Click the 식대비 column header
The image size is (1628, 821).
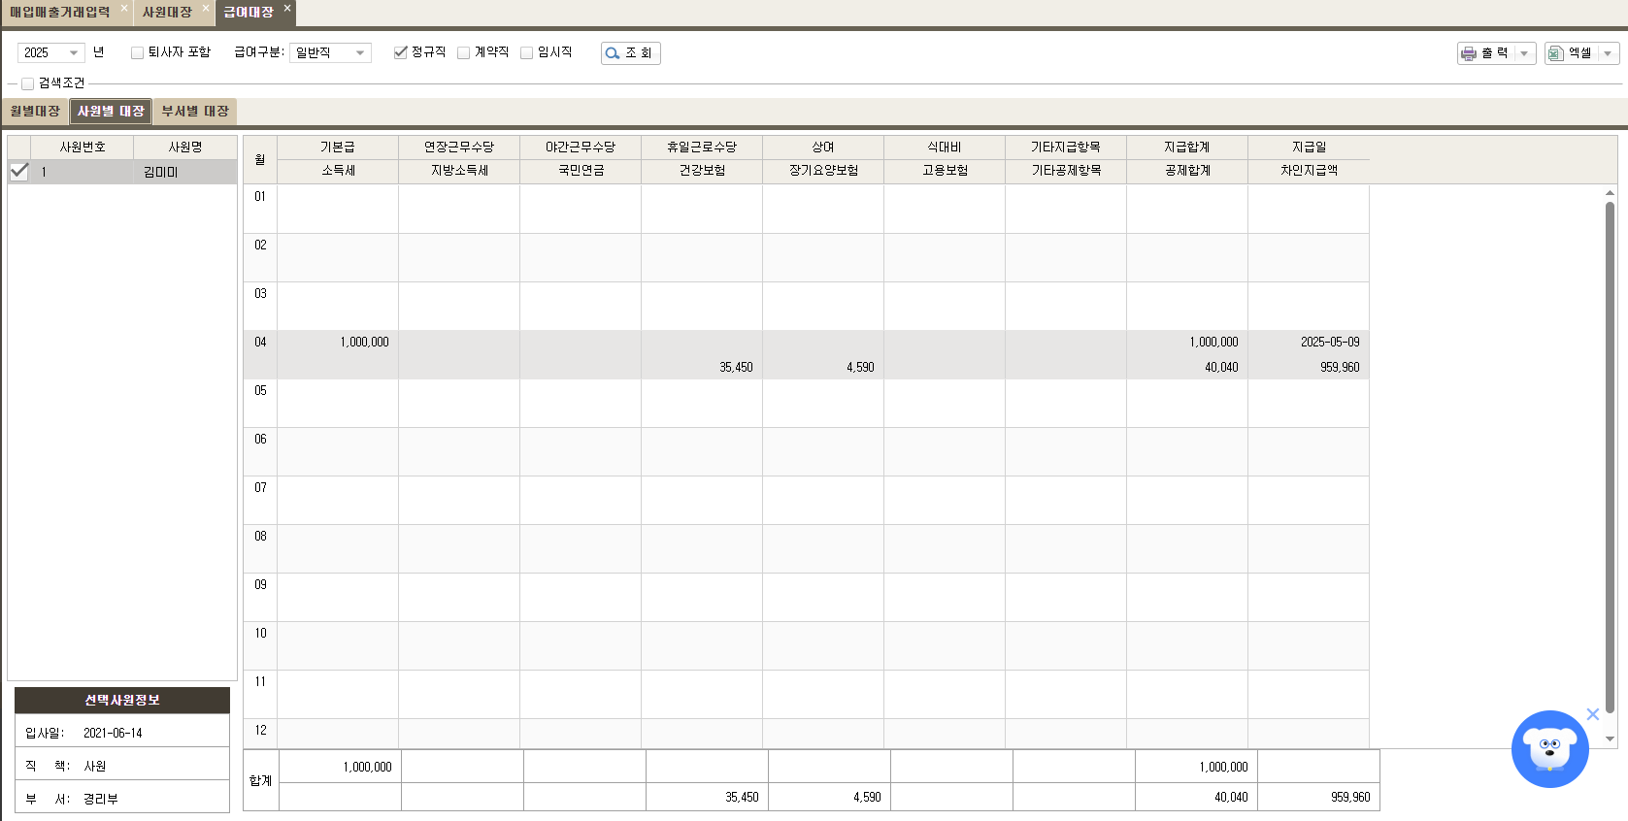point(945,148)
